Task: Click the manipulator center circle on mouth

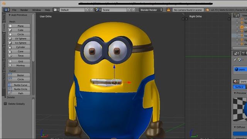Action: click(x=114, y=82)
